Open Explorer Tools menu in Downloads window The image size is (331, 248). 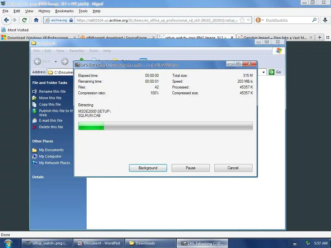pos(94,51)
